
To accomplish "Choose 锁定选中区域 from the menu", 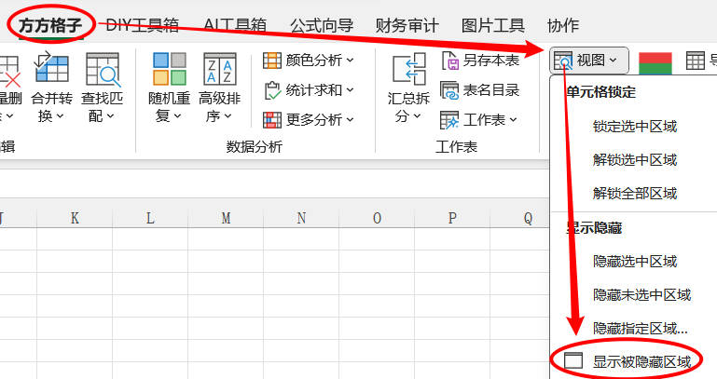I will (634, 127).
